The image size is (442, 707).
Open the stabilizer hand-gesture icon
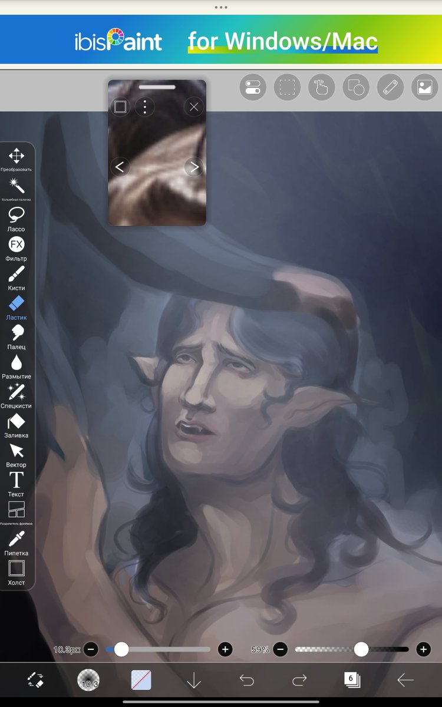321,88
